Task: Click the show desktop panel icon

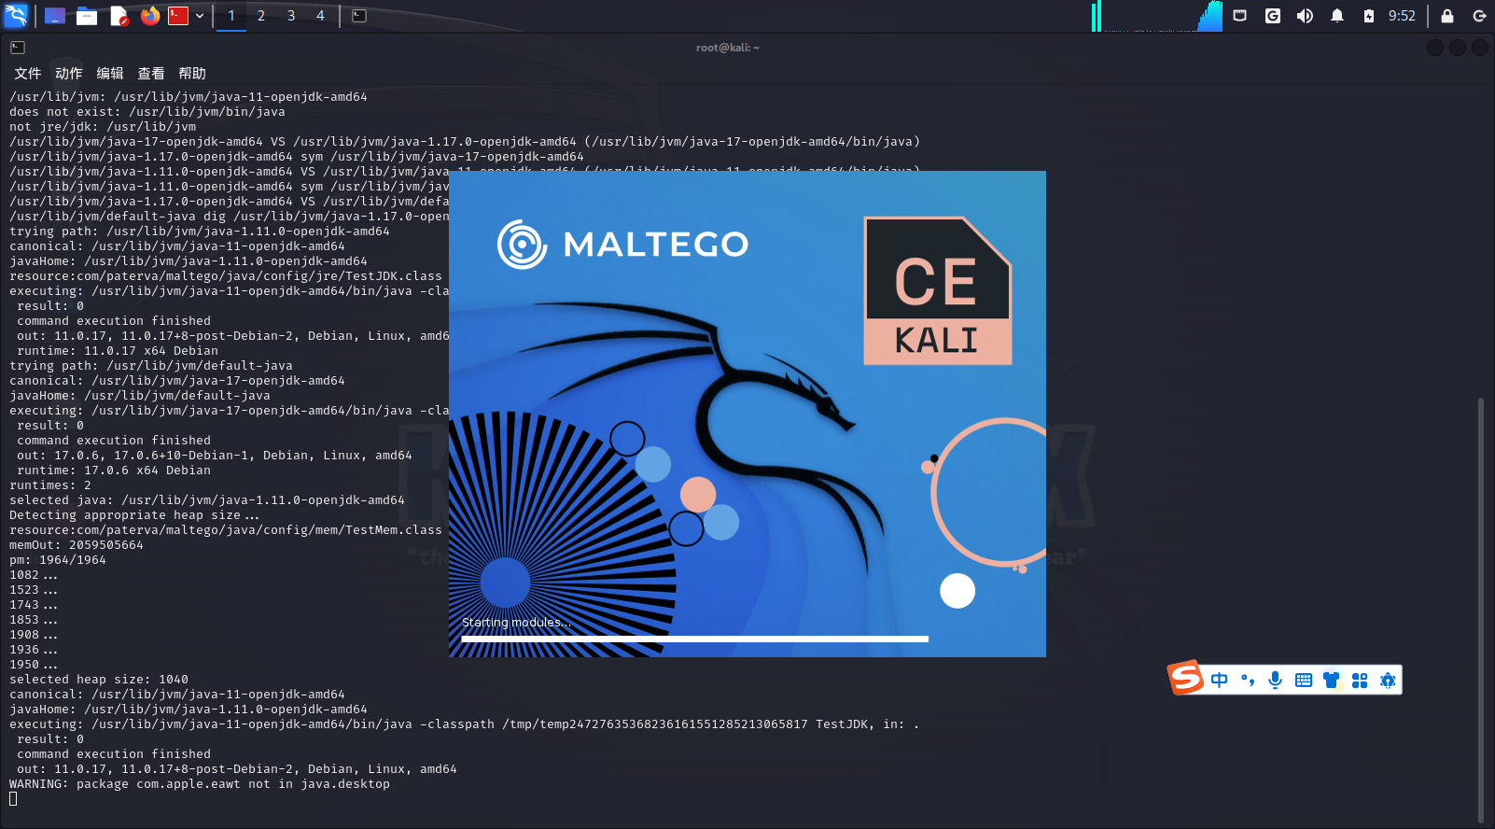Action: pyautogui.click(x=55, y=16)
